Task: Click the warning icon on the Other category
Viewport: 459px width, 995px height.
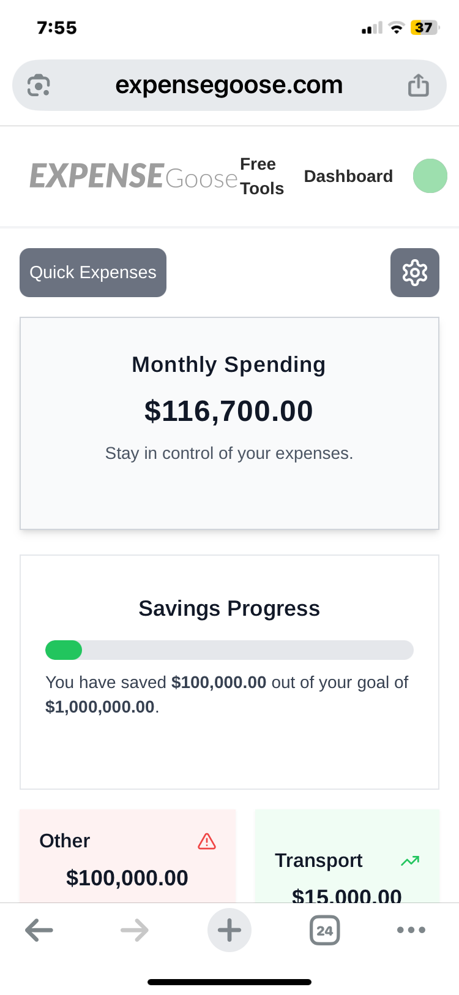Action: 207,841
